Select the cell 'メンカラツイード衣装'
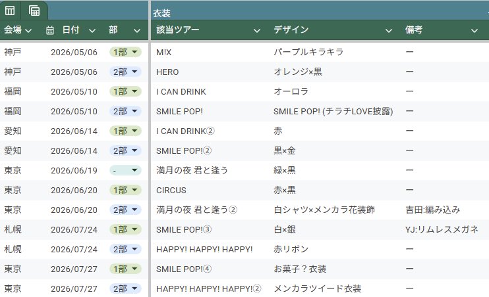The width and height of the screenshot is (489, 297). click(317, 288)
